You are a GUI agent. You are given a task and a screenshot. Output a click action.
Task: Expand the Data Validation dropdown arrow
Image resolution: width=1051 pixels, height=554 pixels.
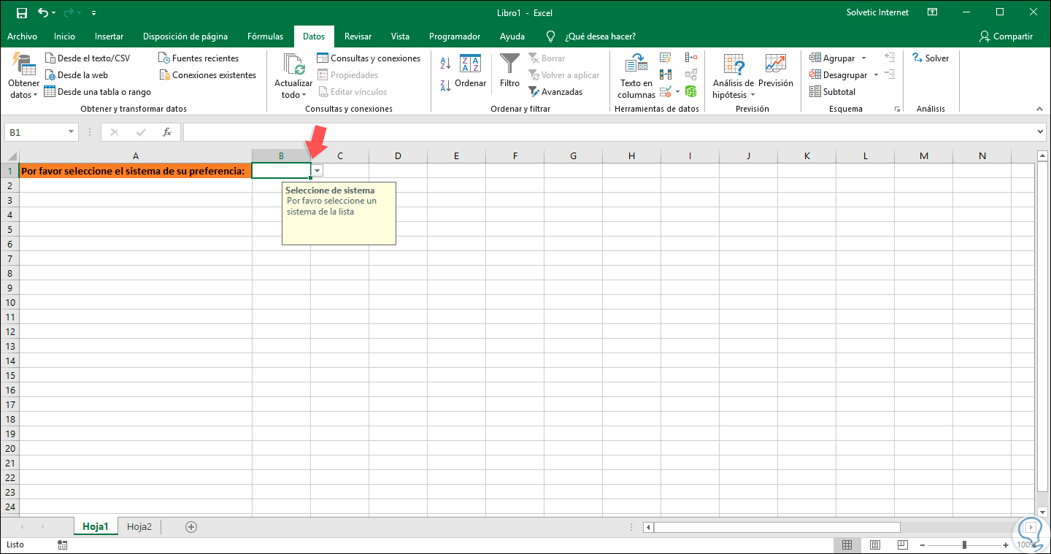[677, 92]
